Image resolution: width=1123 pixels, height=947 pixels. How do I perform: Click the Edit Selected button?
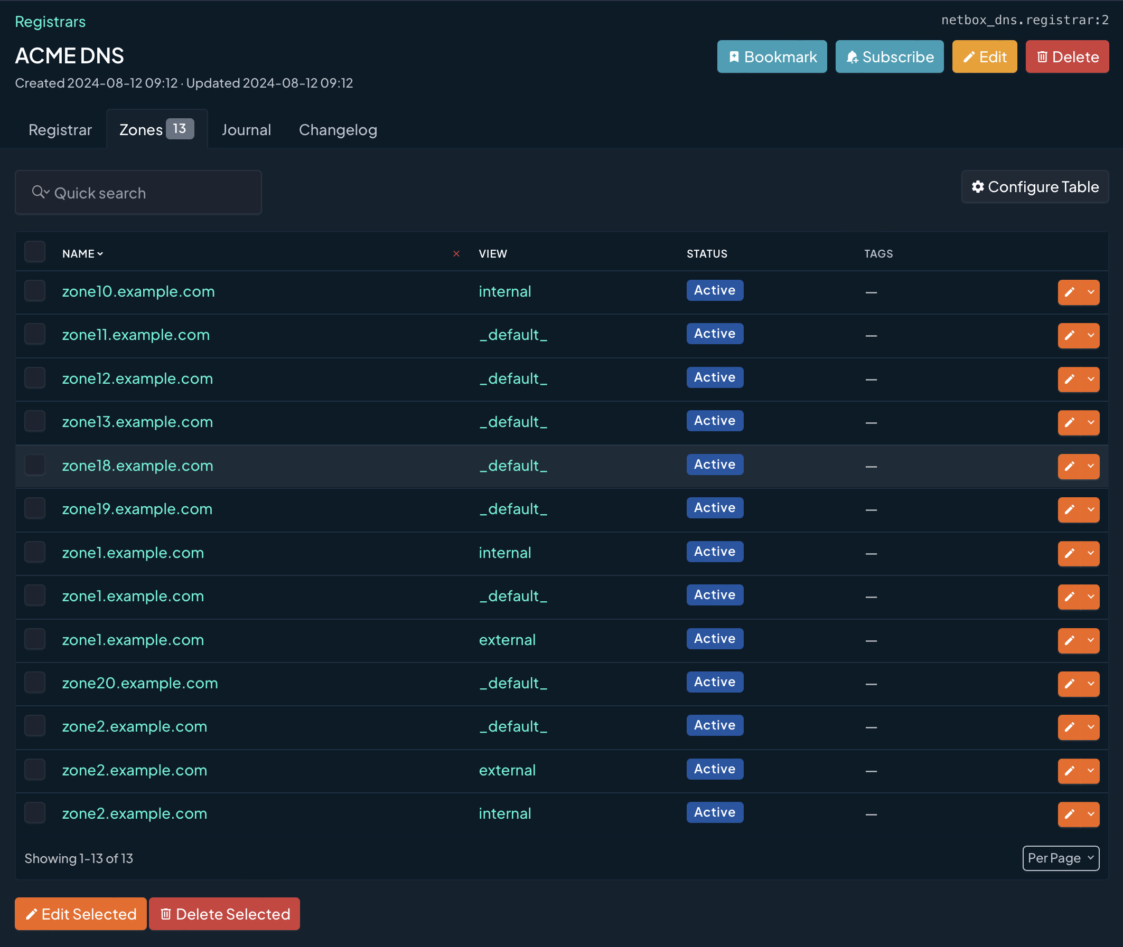click(x=81, y=914)
